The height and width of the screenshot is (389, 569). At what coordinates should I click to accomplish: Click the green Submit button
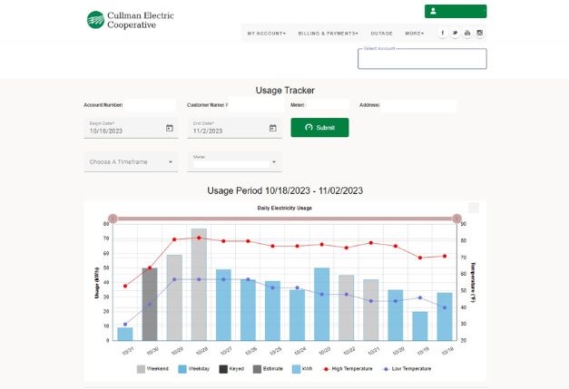319,128
